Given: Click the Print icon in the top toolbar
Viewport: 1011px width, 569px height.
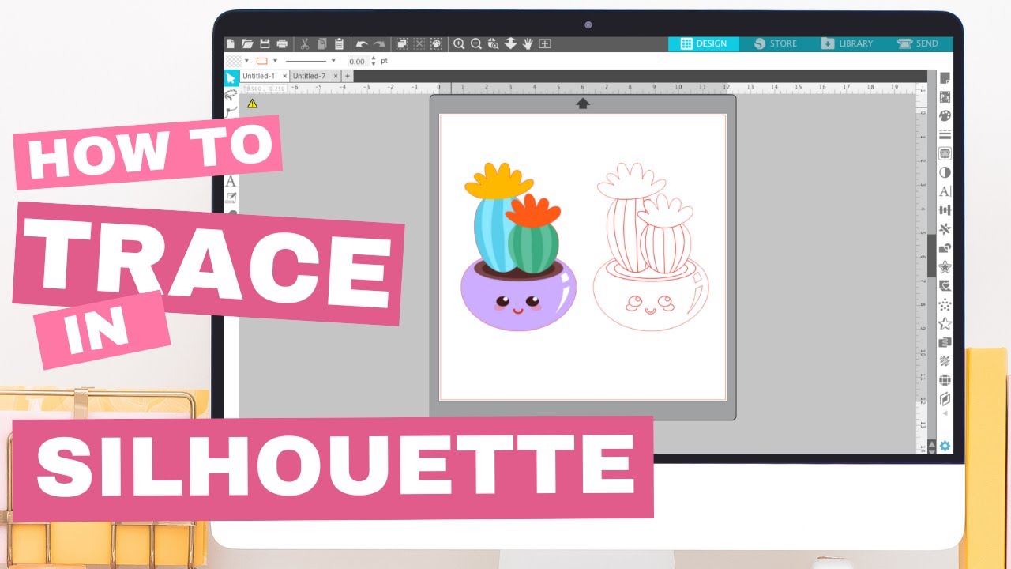Looking at the screenshot, I should coord(282,44).
